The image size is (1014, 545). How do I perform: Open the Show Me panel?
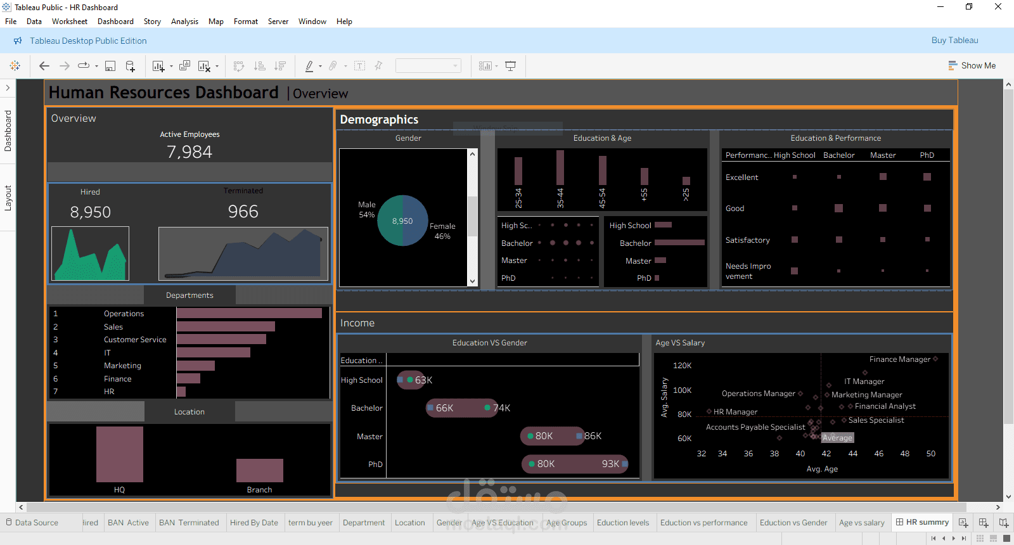pos(972,66)
